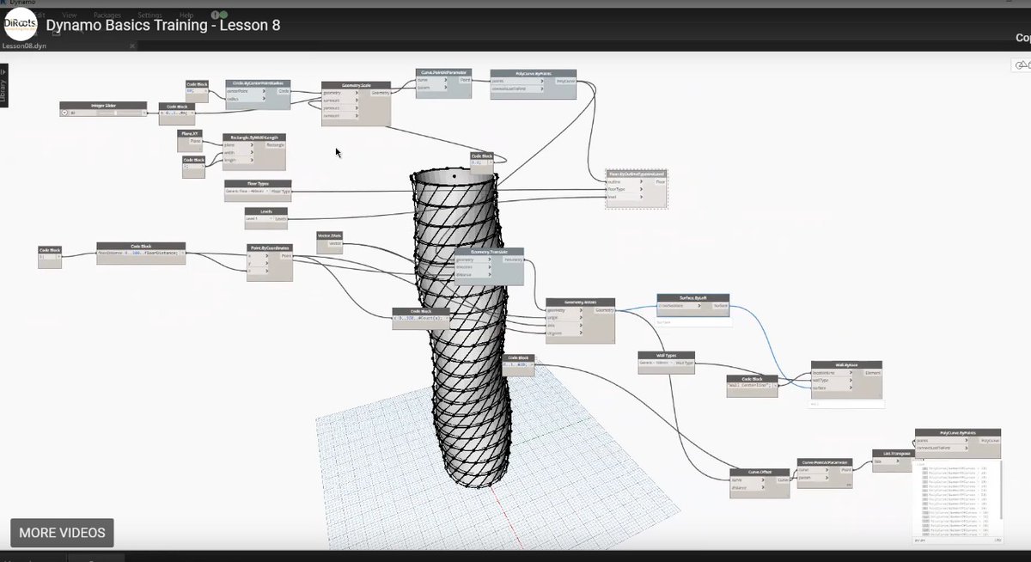Select the Rectangle.ByWidthLength node header
Screen dimensions: 1031x562
tap(253, 137)
